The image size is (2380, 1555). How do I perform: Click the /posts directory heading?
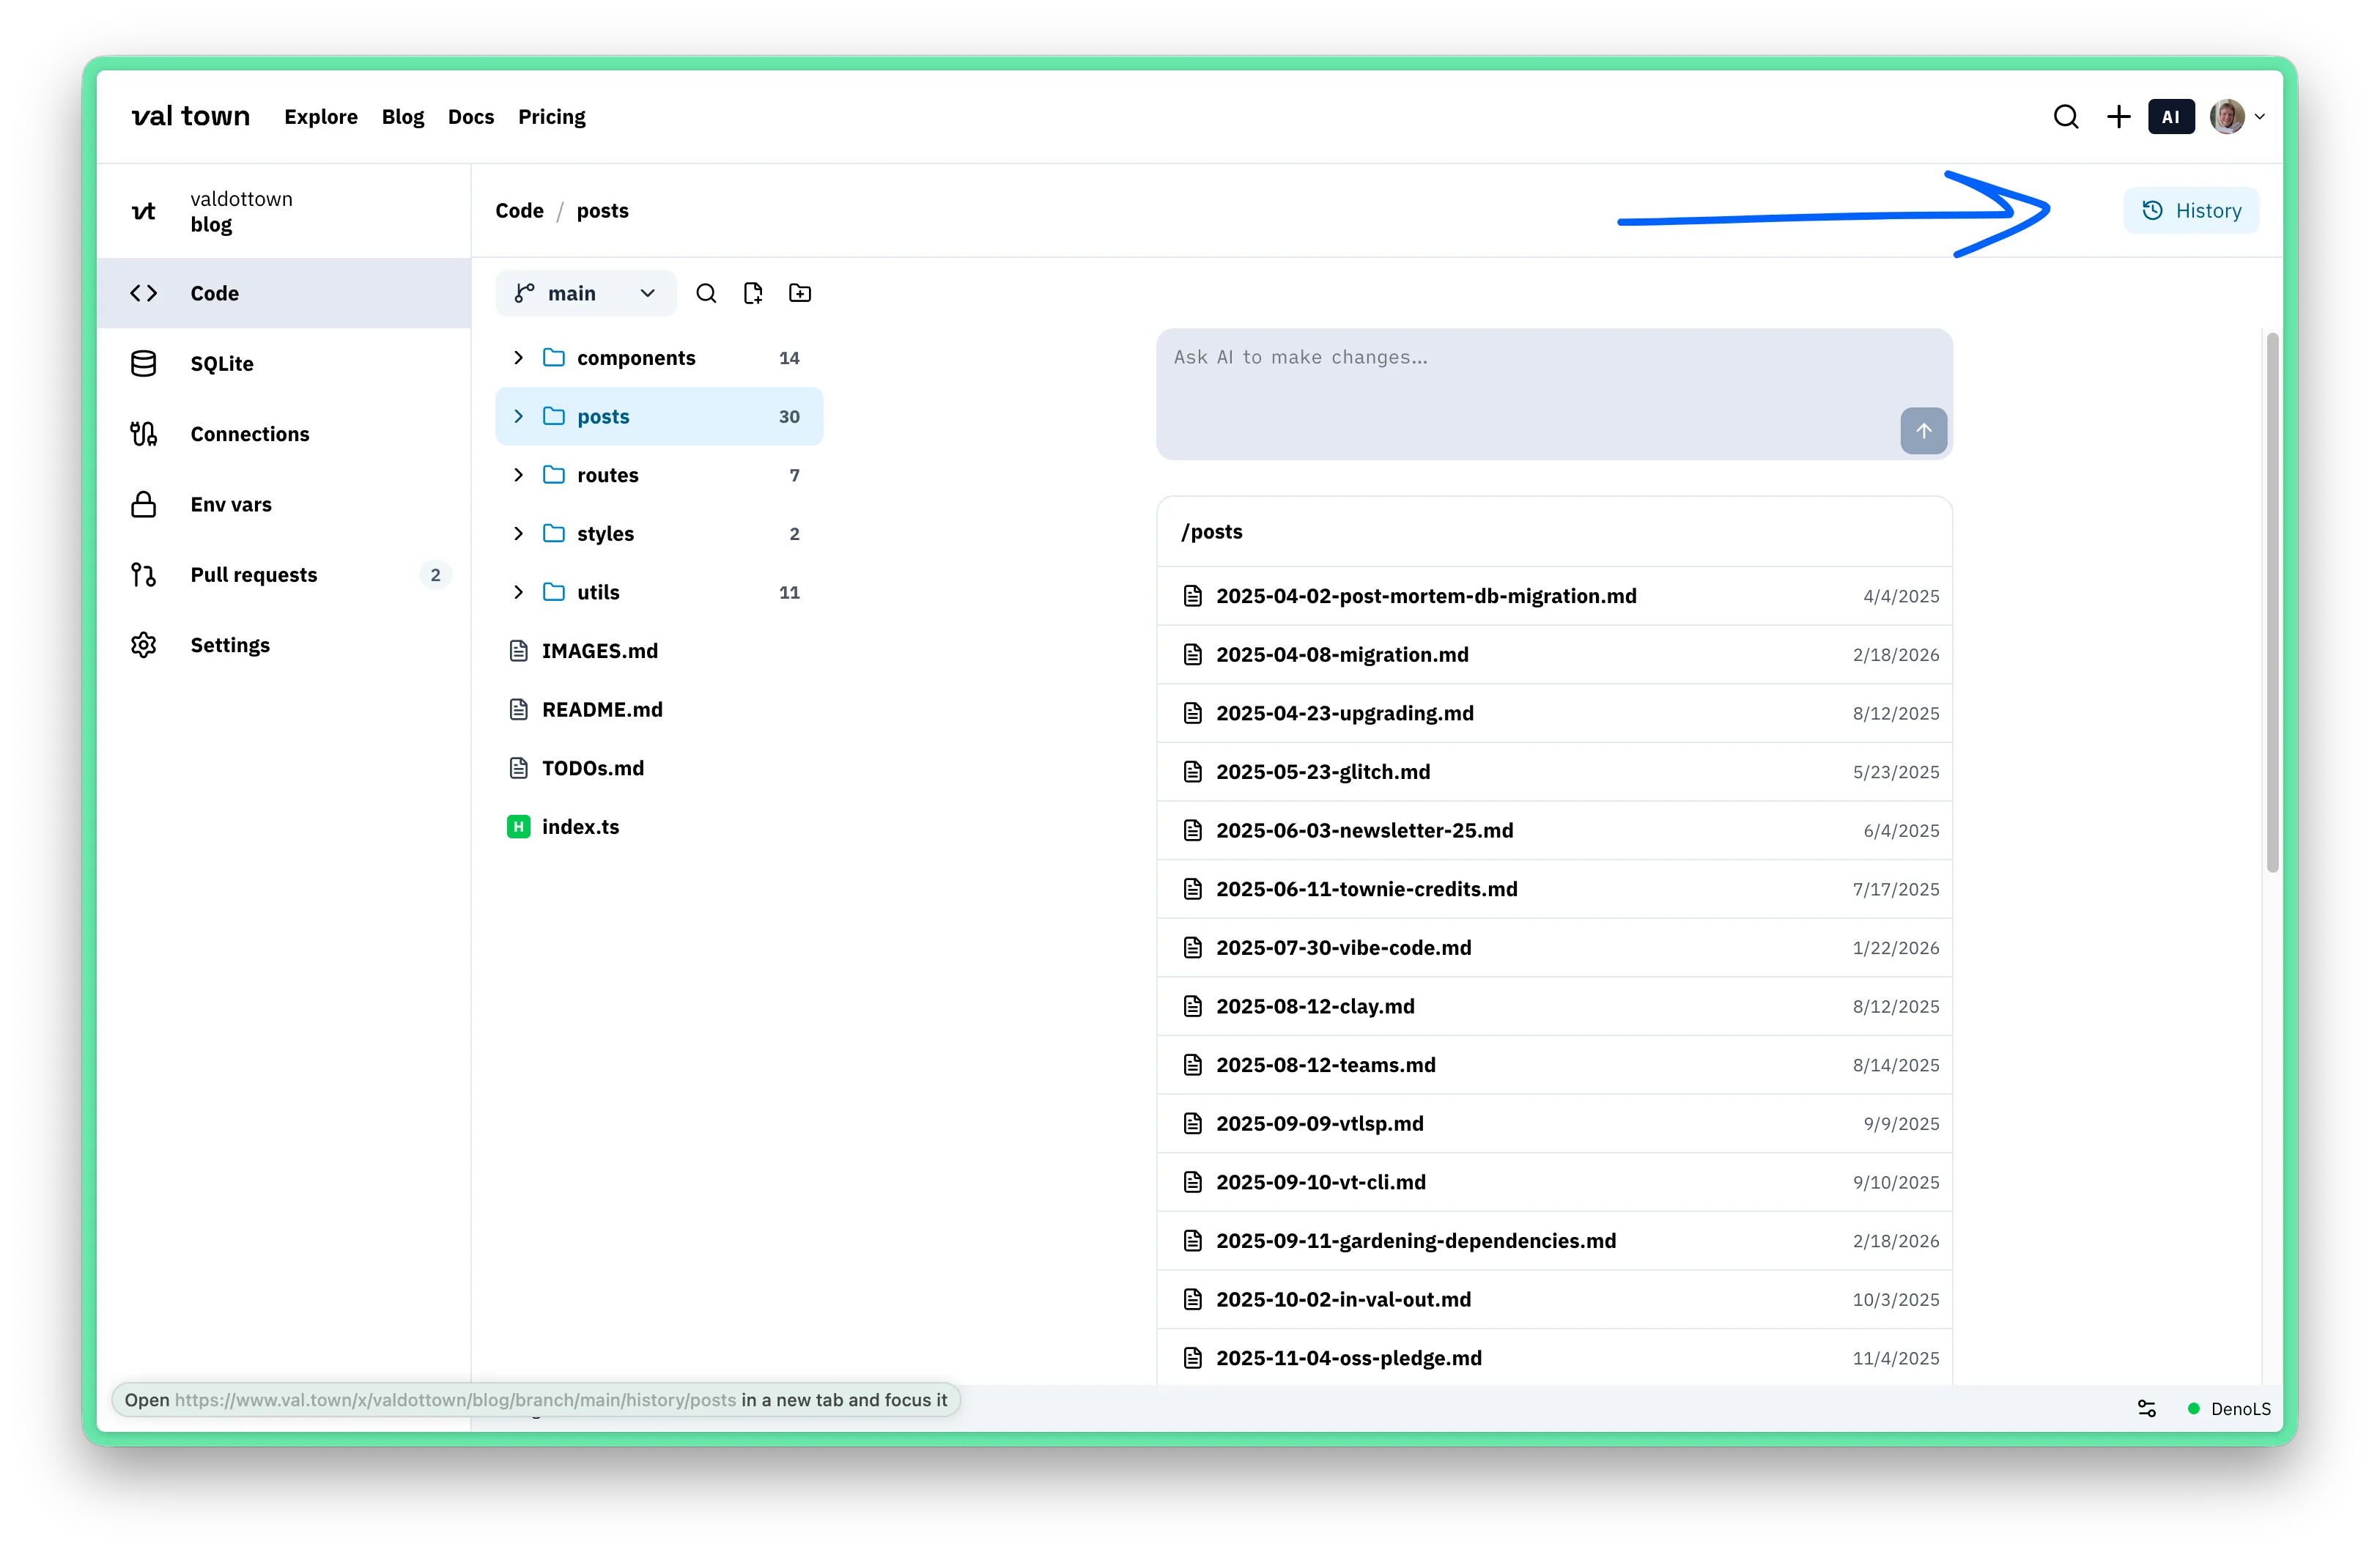[1212, 532]
